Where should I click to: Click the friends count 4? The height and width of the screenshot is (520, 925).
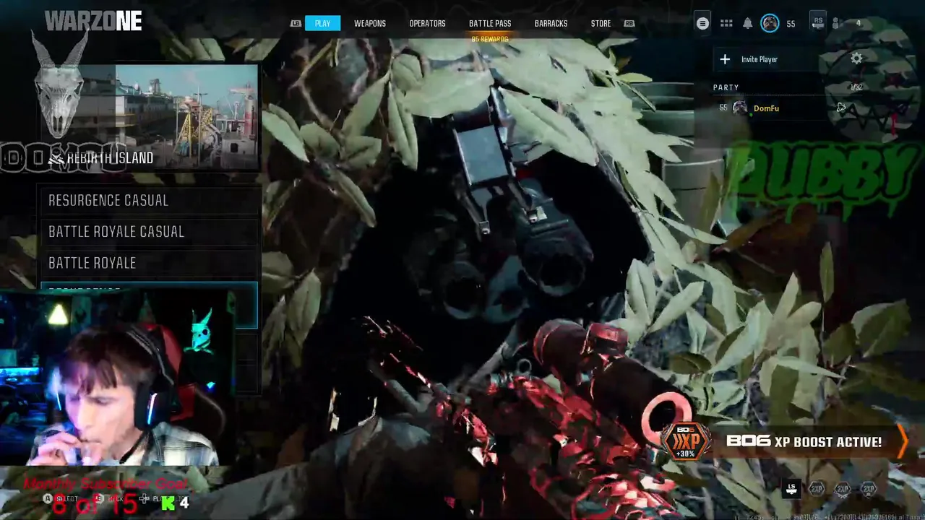859,23
